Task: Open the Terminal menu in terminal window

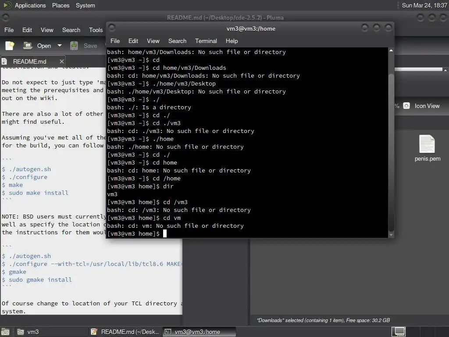Action: point(206,41)
